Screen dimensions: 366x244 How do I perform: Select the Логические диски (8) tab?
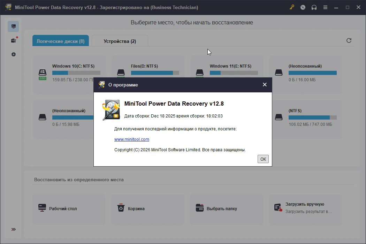coord(61,41)
